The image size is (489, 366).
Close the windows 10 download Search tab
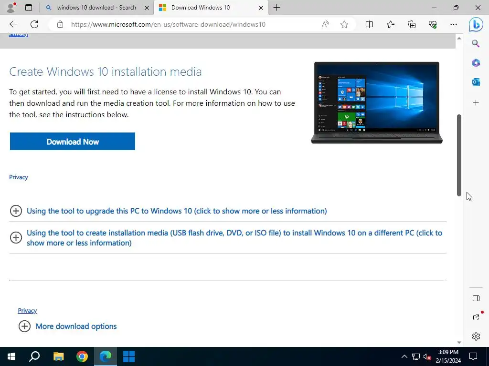pyautogui.click(x=147, y=8)
